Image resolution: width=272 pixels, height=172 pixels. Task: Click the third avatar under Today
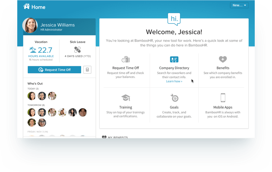[x=52, y=96]
